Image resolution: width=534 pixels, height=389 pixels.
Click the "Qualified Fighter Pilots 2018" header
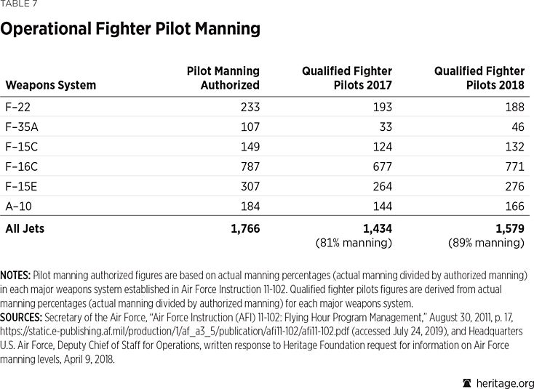pyautogui.click(x=479, y=78)
